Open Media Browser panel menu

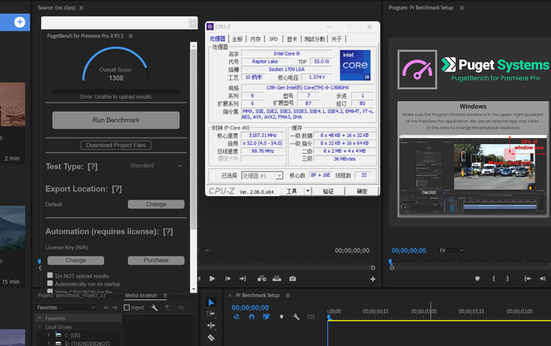[x=165, y=295]
